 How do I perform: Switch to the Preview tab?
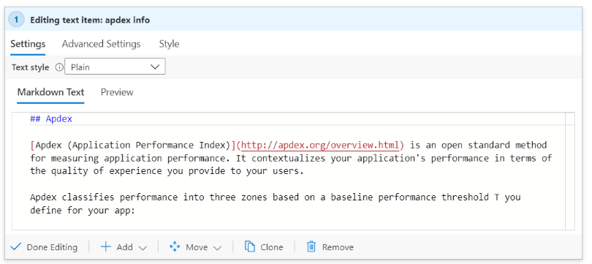[x=117, y=92]
